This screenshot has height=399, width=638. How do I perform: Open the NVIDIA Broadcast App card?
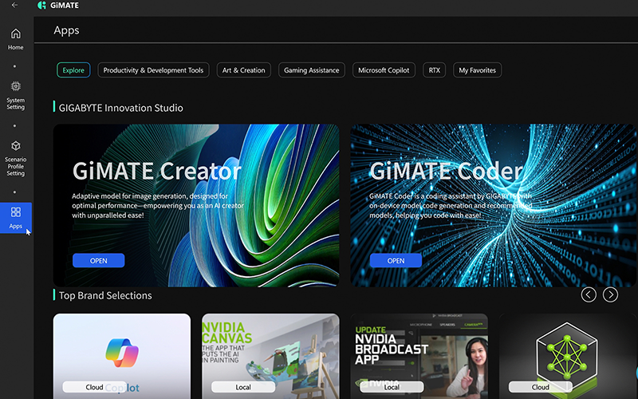click(x=419, y=355)
